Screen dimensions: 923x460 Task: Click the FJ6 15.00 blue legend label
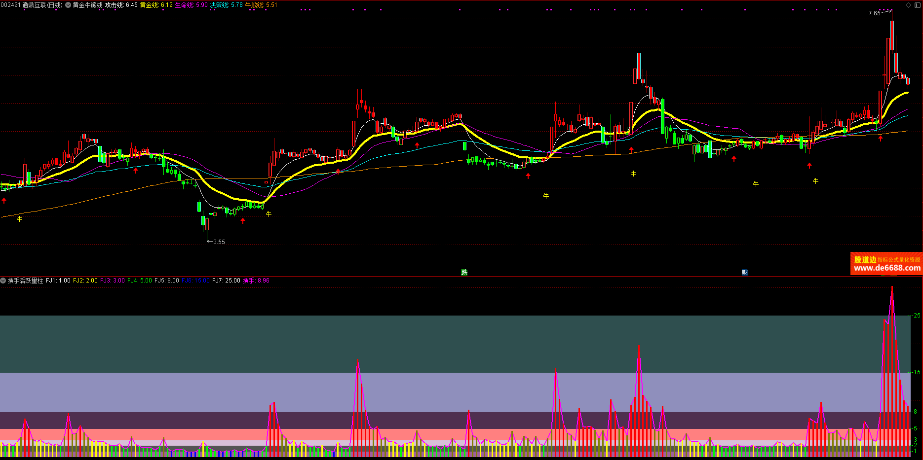[x=195, y=281]
